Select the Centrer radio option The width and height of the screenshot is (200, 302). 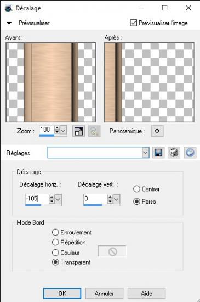coord(136,189)
